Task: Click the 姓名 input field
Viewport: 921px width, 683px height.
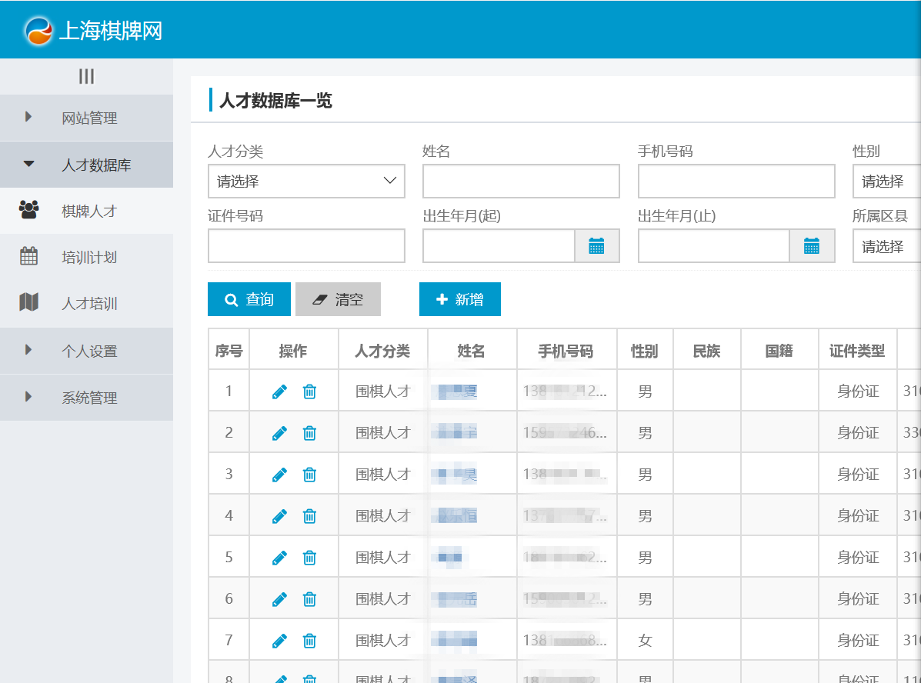Action: pyautogui.click(x=521, y=182)
